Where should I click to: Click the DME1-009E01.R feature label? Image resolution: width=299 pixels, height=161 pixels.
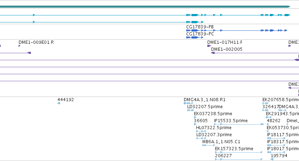[36, 42]
